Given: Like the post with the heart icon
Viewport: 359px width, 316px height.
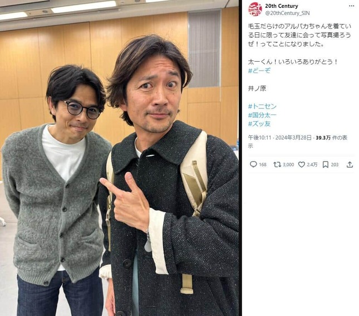Looking at the screenshot, I should (x=302, y=164).
